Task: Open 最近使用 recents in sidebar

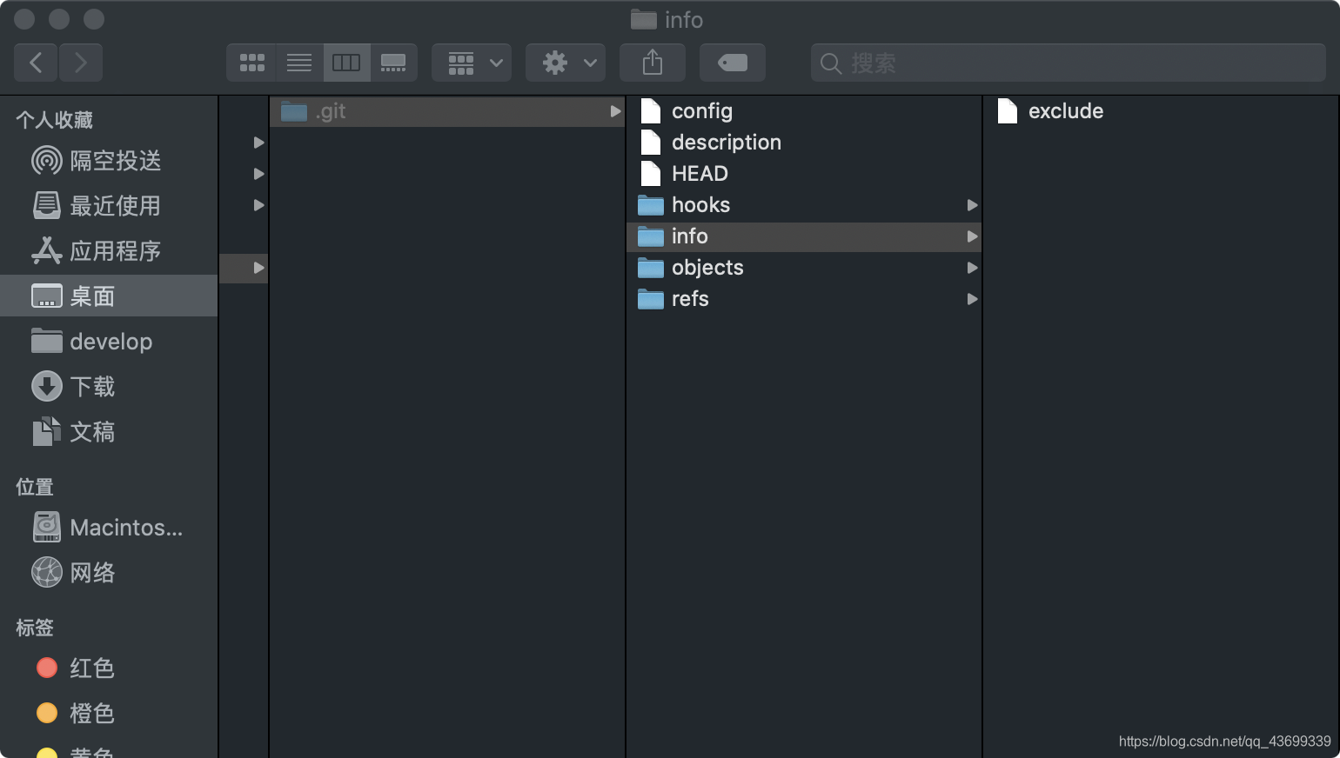Action: (109, 206)
